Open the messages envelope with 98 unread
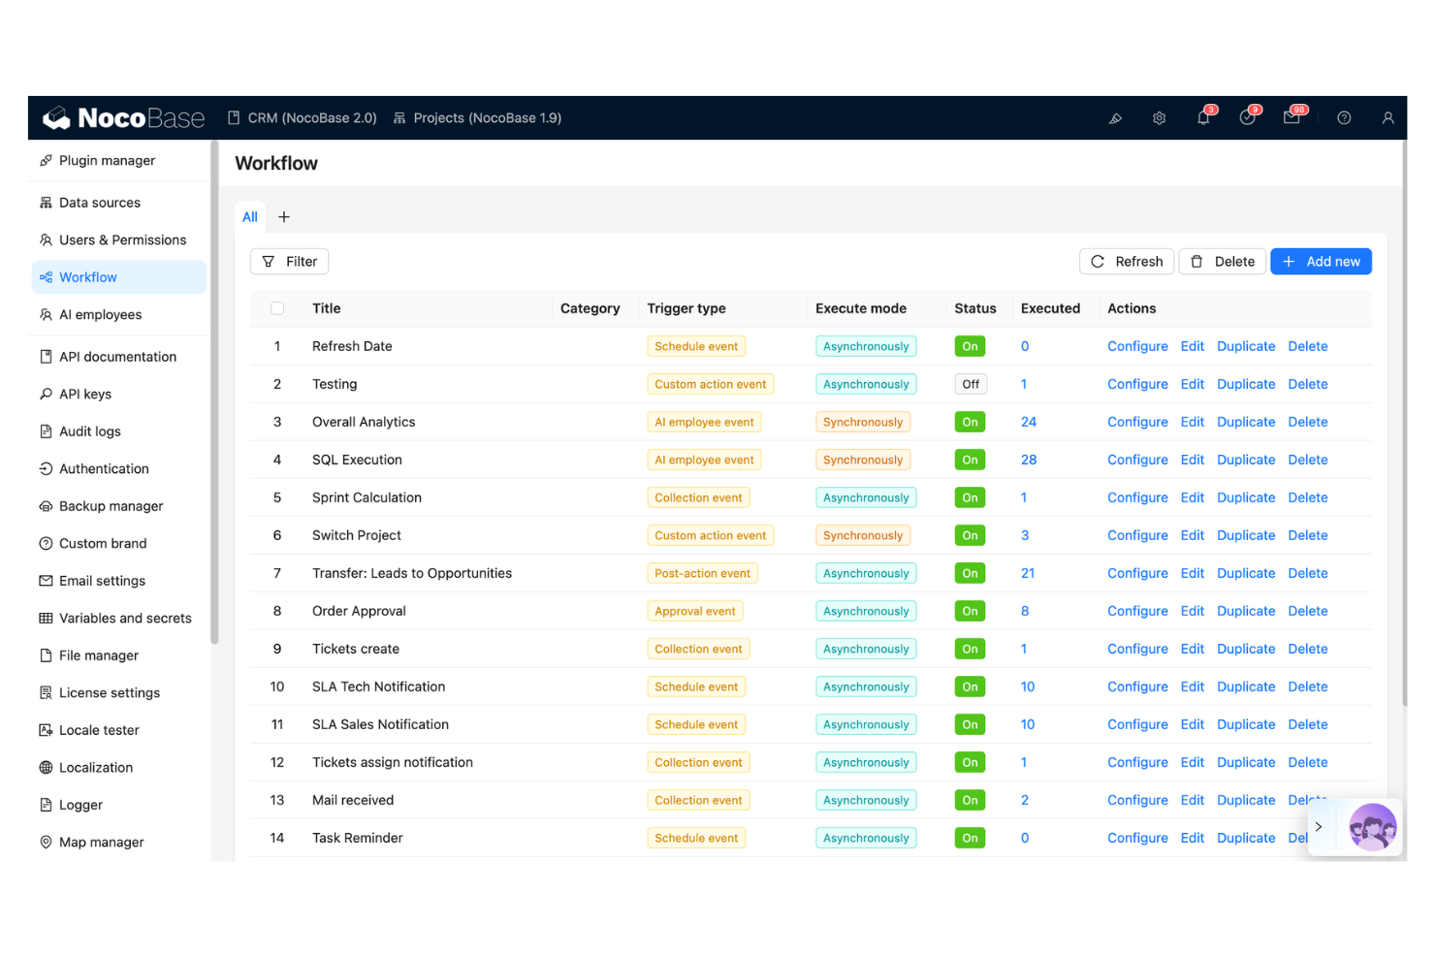Image resolution: width=1435 pixels, height=957 pixels. (1291, 117)
